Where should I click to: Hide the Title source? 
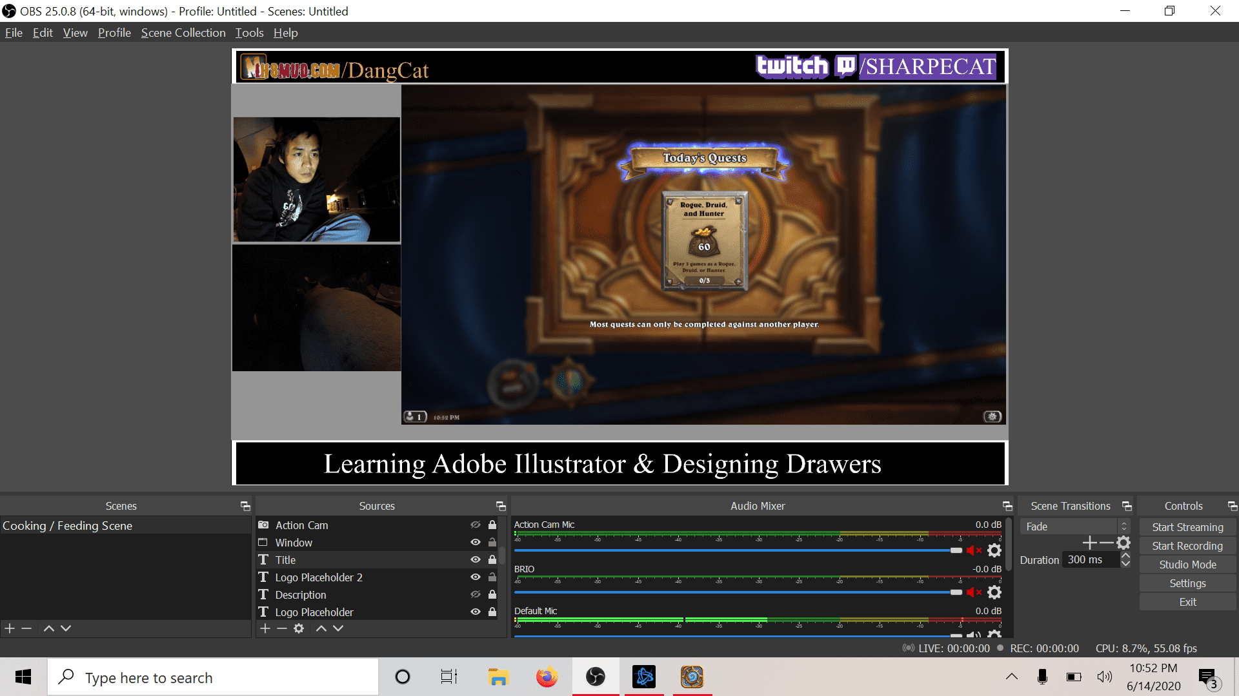point(476,560)
